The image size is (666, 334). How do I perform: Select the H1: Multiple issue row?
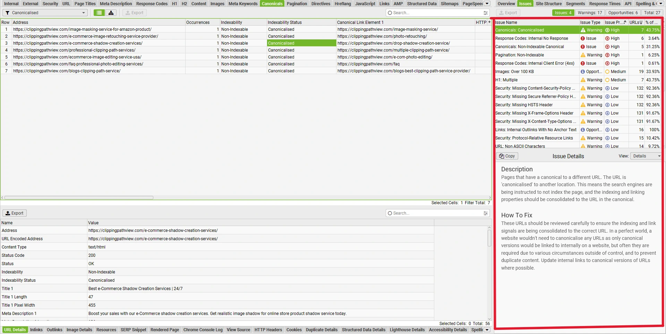[536, 80]
